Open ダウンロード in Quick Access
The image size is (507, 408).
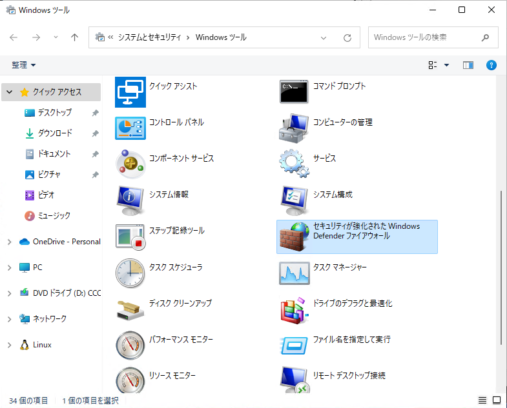[x=55, y=133]
